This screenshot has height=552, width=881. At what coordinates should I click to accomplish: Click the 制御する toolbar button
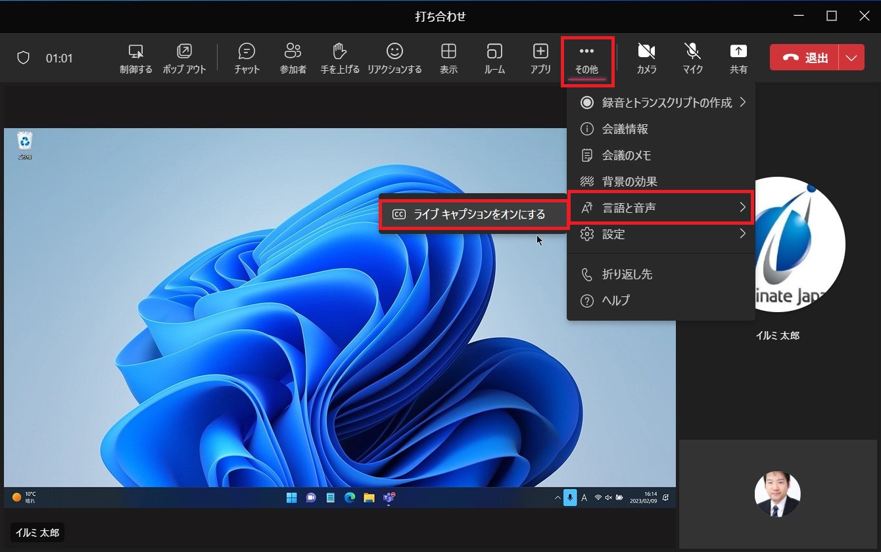[136, 58]
